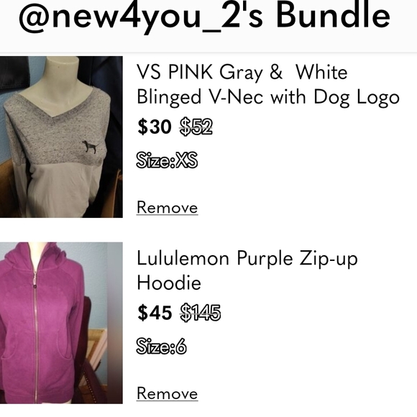Click the dog logo on the gray shirt
417x417 pixels.
90,147
